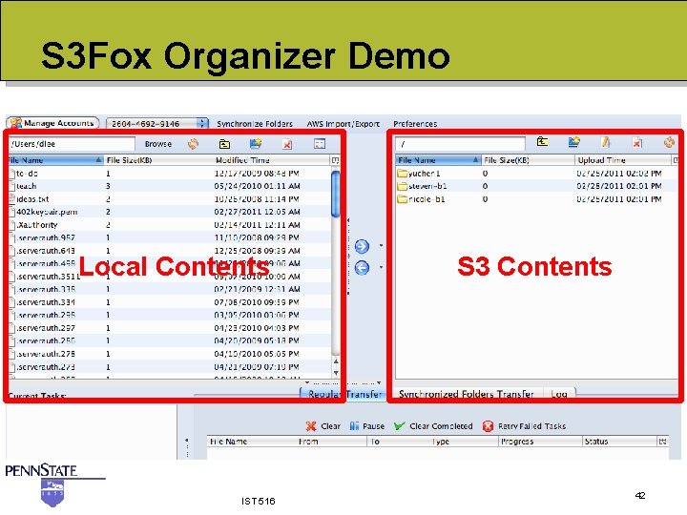Sort local files by File Name
687x515 pixels.
pos(55,160)
